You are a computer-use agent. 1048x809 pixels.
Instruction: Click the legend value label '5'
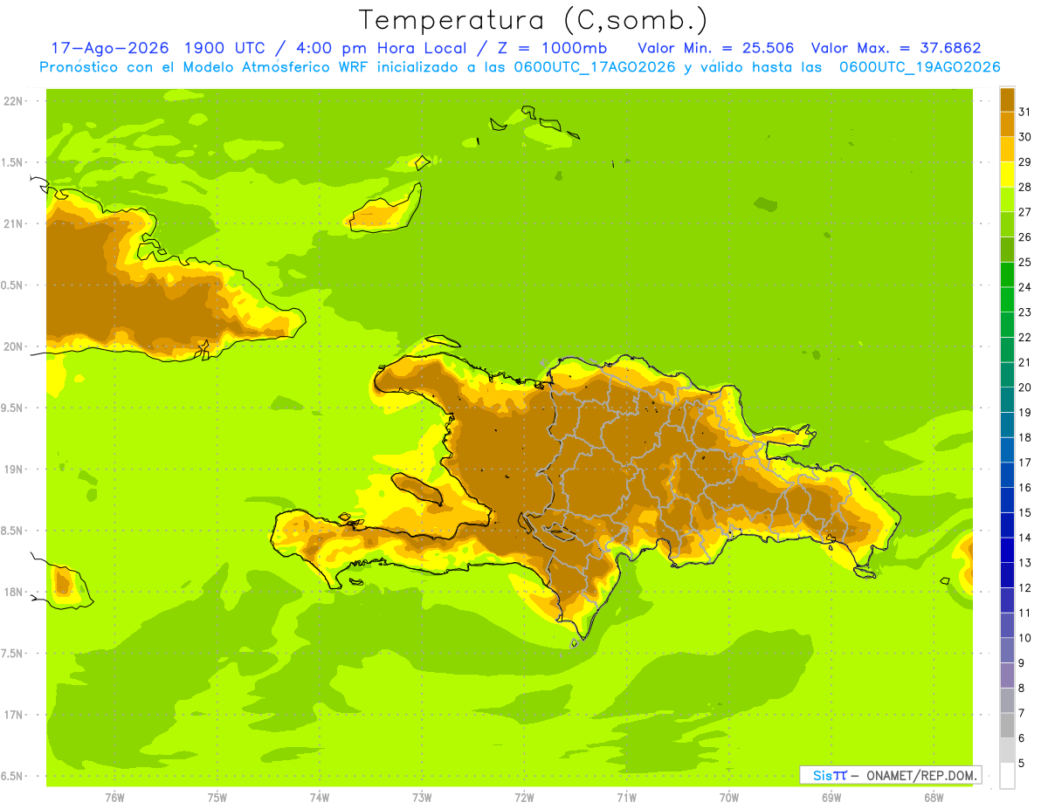point(1021,763)
